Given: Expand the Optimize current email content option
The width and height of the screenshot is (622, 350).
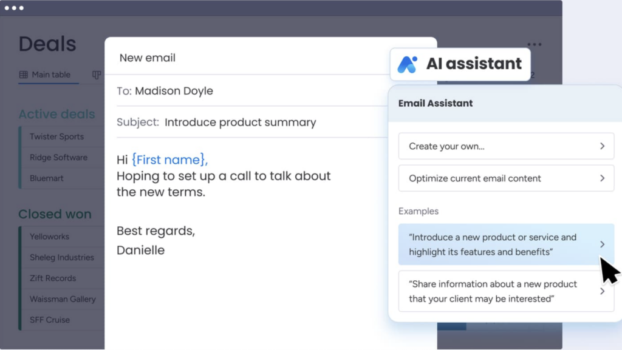Looking at the screenshot, I should 506,178.
